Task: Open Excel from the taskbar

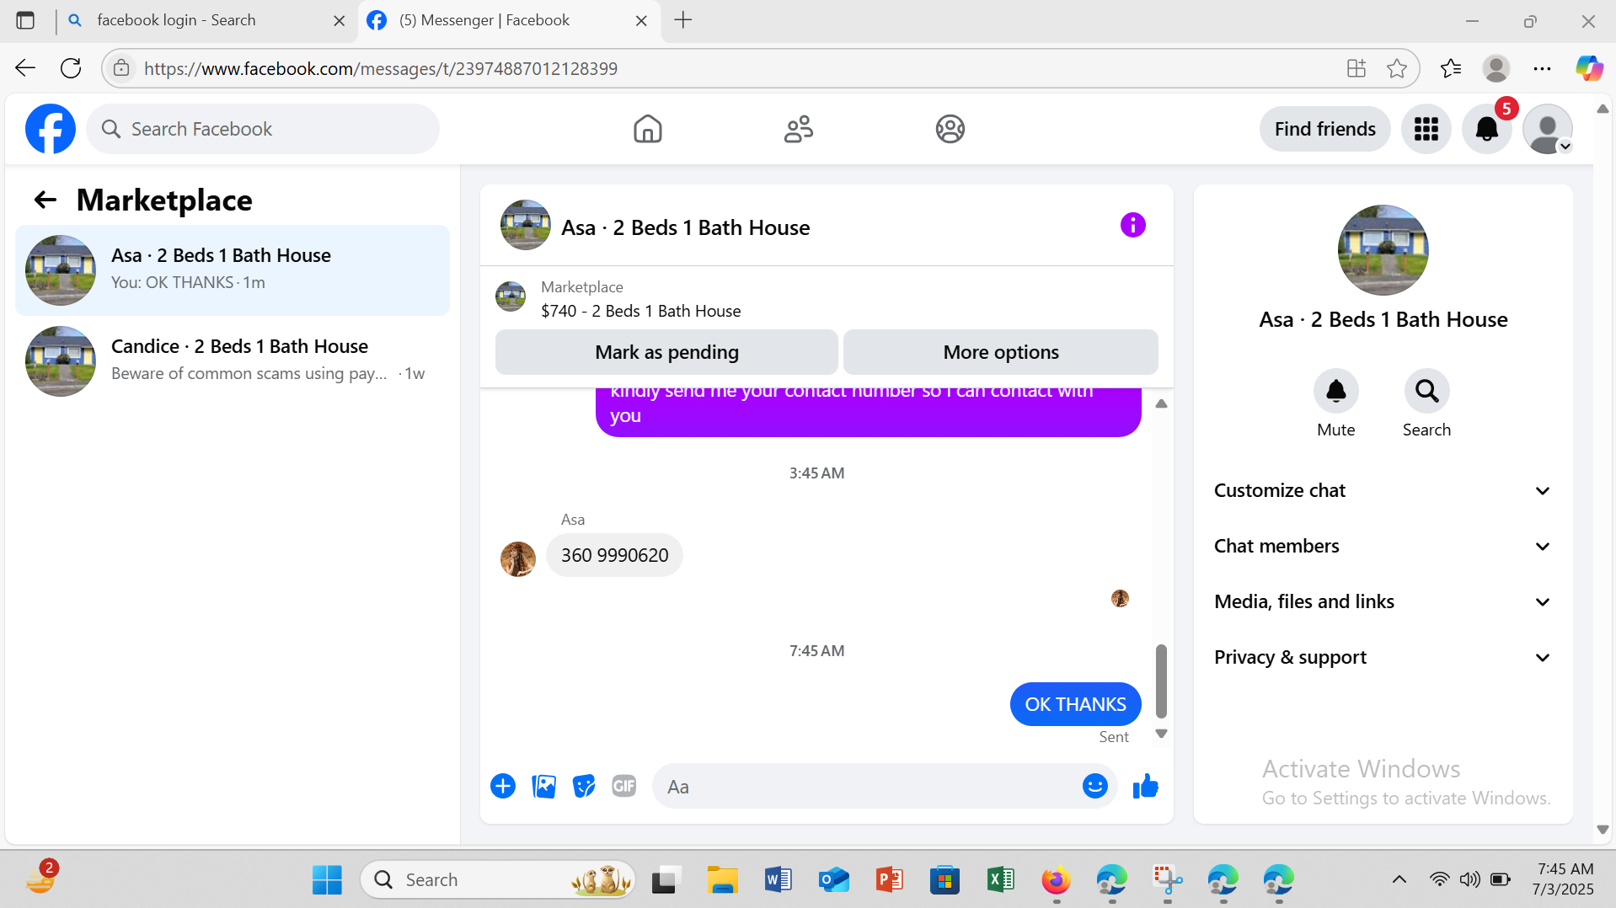Action: click(x=1000, y=880)
